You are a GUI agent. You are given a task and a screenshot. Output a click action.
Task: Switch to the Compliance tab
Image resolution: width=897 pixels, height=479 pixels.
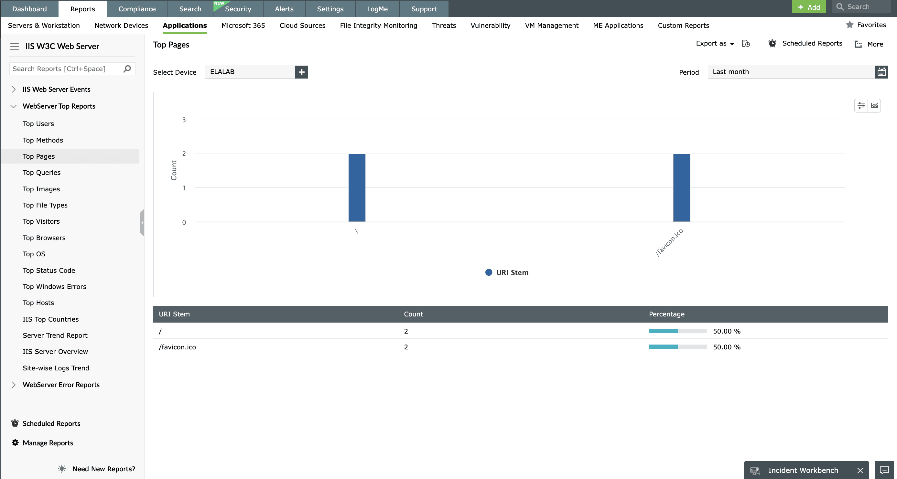[137, 9]
